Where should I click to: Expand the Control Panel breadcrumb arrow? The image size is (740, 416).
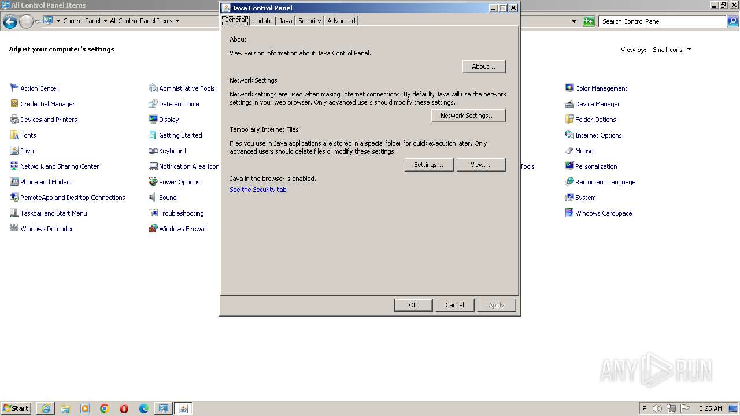(105, 21)
